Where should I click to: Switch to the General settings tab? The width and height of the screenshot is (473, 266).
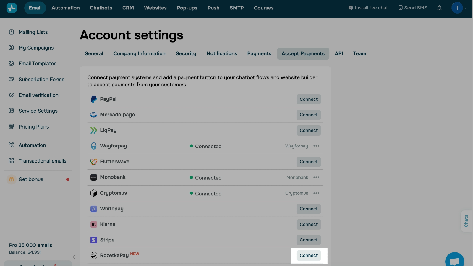click(x=94, y=53)
